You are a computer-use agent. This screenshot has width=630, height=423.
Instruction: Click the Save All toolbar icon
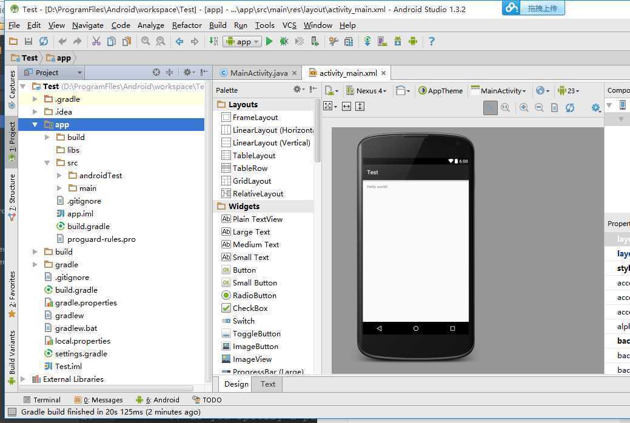[28, 41]
